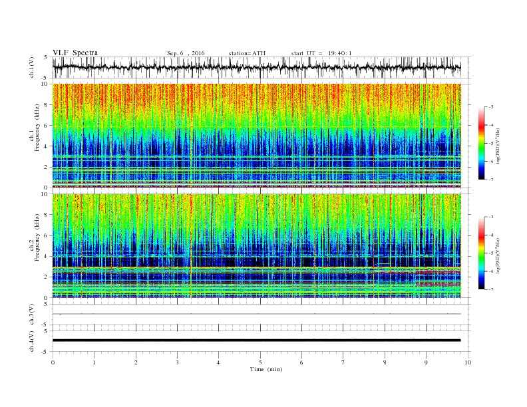Image resolution: width=527 pixels, height=407 pixels.
Task: Click the thick black ch.4 signal trace
Action: (x=257, y=340)
